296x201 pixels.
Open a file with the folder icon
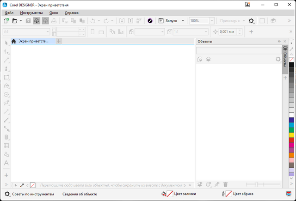(x=15, y=21)
